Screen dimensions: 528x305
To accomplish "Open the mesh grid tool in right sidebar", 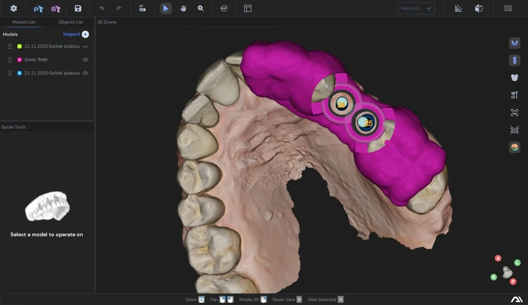I will click(x=514, y=130).
